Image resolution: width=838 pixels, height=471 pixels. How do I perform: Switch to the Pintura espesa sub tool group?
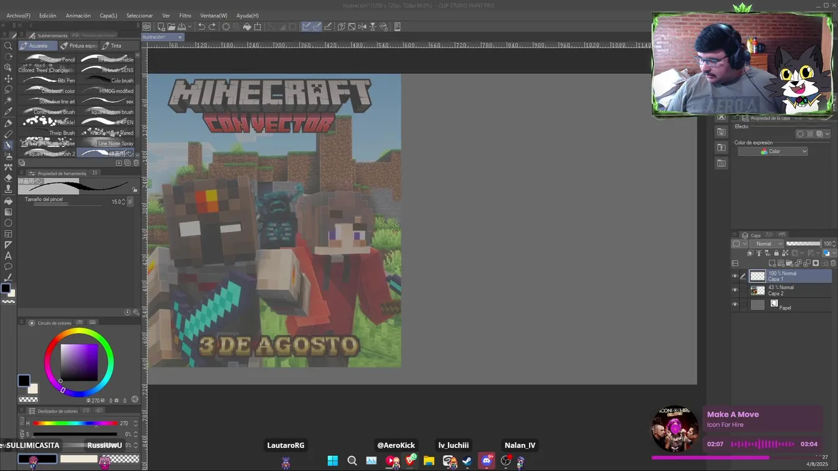(x=79, y=46)
